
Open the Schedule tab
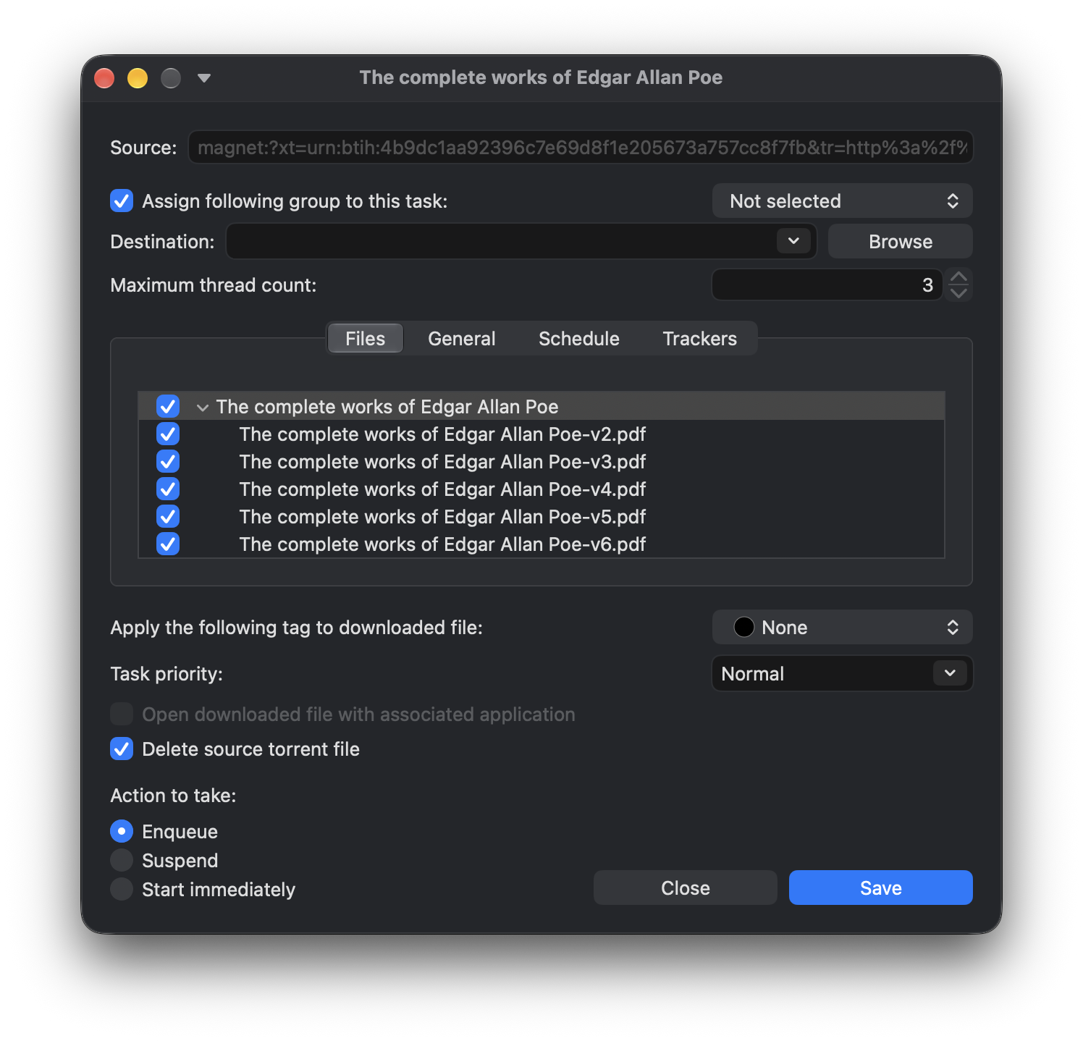pyautogui.click(x=579, y=338)
